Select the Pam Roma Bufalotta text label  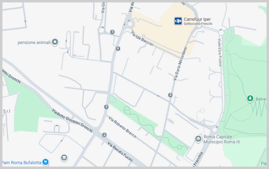pos(22,162)
